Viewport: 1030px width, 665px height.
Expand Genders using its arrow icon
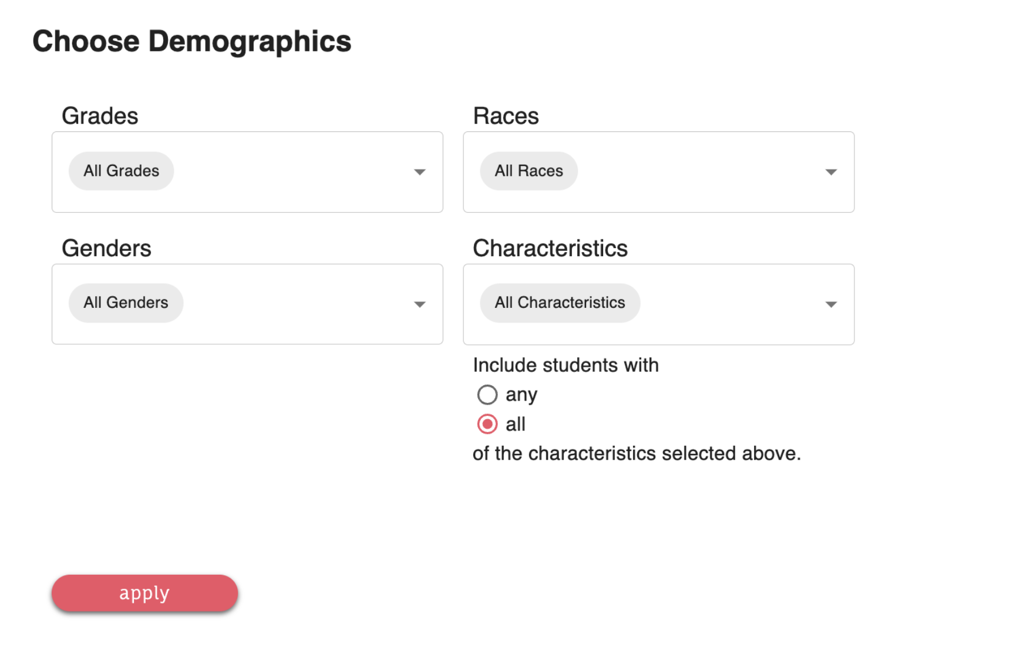[x=419, y=304]
